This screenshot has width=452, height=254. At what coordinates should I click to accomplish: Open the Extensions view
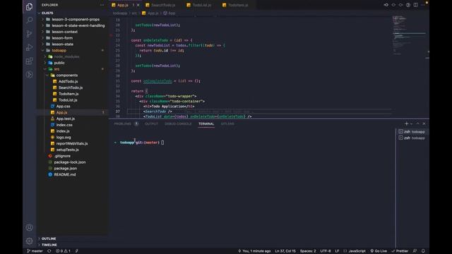(x=29, y=61)
